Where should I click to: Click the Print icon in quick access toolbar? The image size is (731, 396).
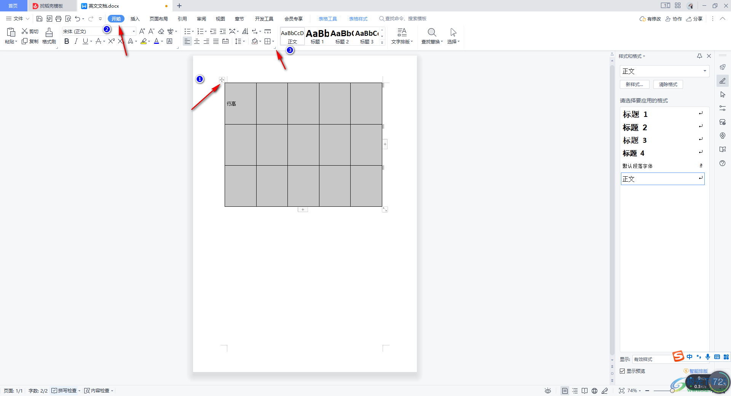[x=58, y=19]
